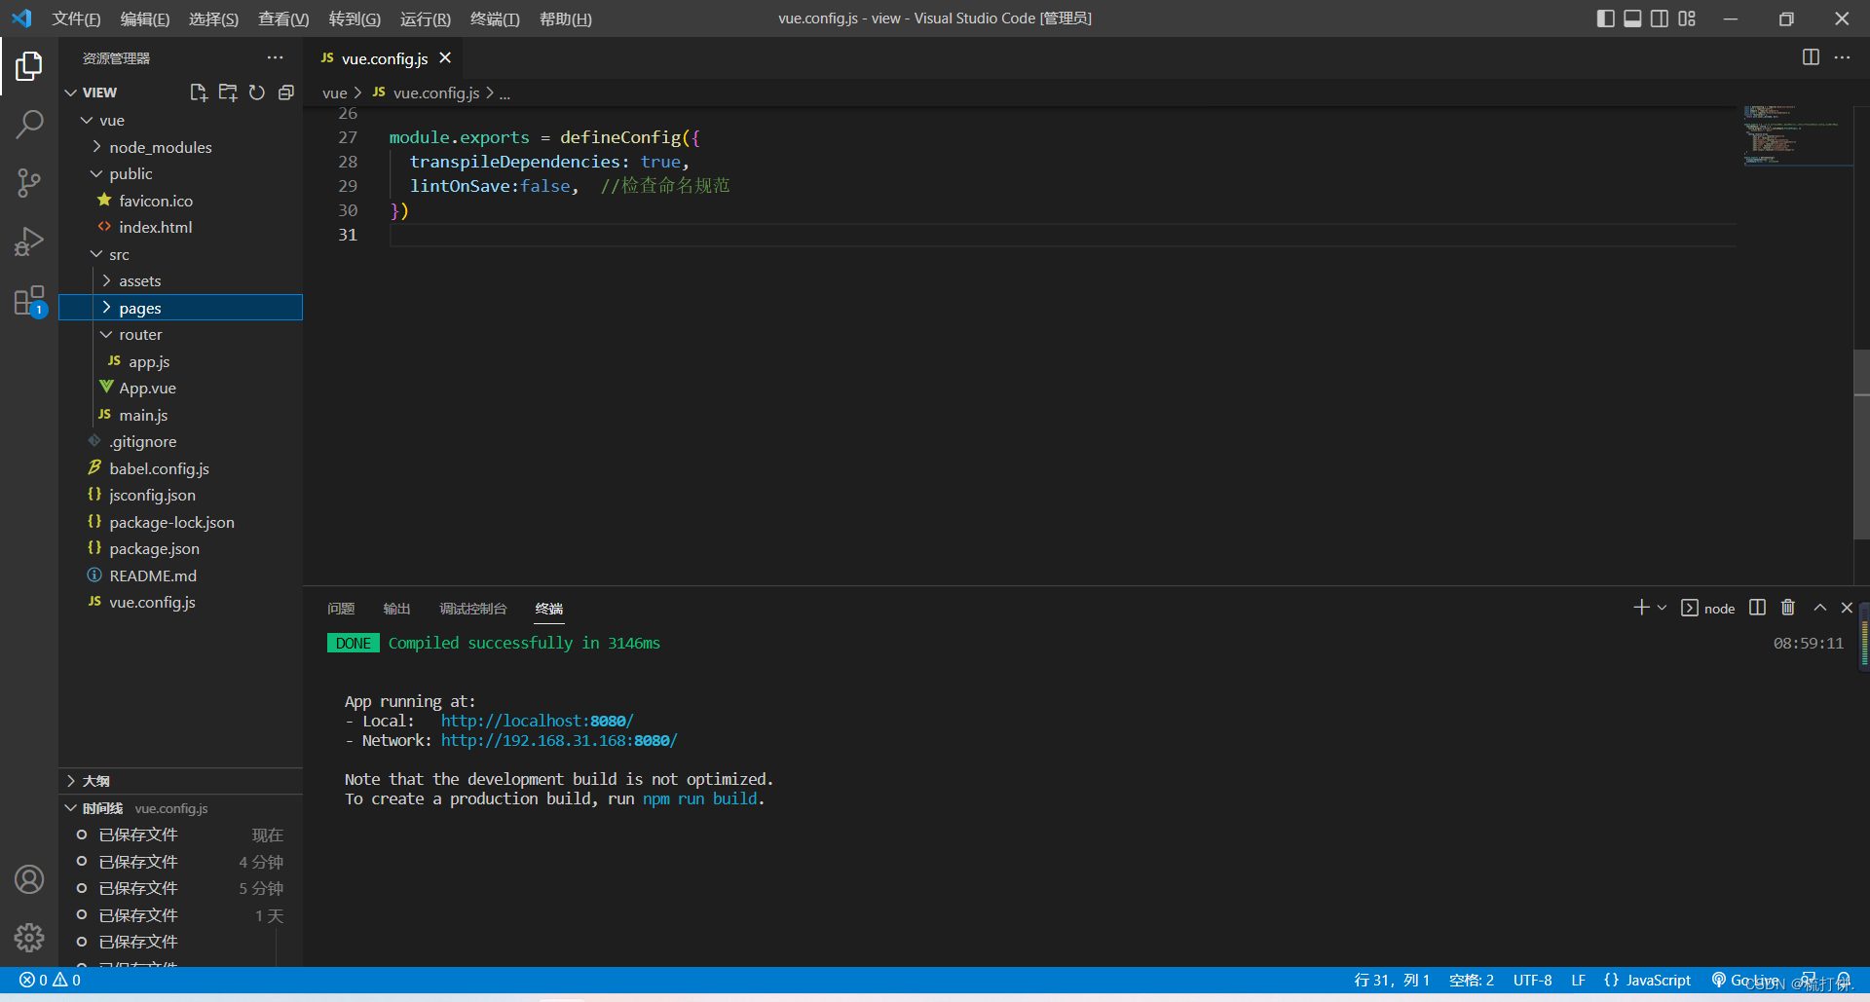Open Source Control from the Activity Bar

point(29,183)
